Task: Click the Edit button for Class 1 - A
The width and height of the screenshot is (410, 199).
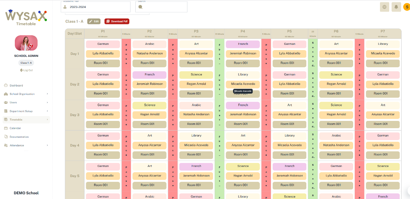Action: [x=94, y=22]
